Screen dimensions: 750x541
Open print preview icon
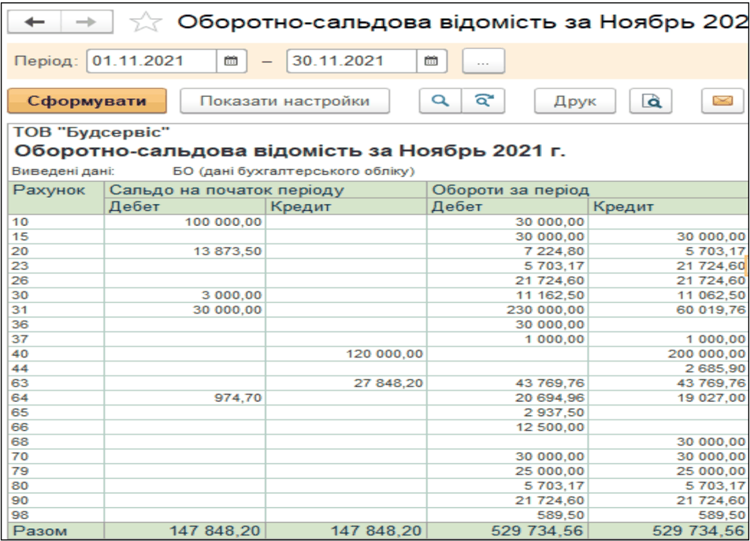tap(651, 101)
